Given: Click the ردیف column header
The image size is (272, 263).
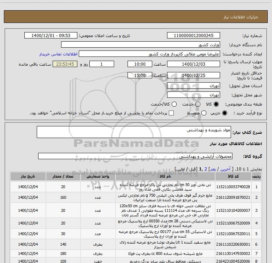Looking at the screenshot, I should (256, 176).
